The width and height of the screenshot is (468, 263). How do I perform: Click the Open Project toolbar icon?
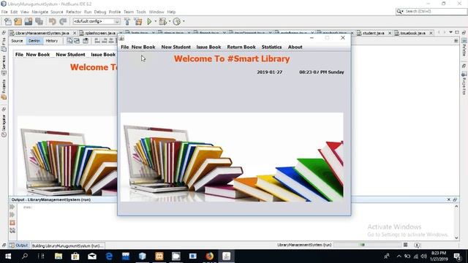(x=29, y=21)
